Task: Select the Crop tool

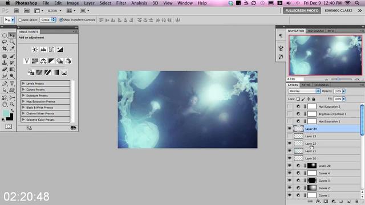Action: tap(5, 48)
